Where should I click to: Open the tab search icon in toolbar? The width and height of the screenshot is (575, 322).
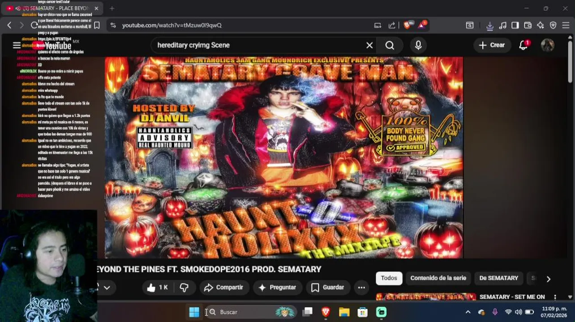(x=470, y=25)
